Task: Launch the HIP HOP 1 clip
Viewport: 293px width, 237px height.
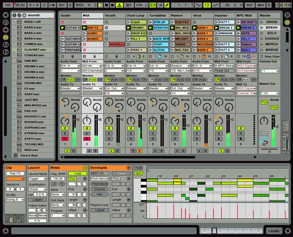Action: [247, 22]
